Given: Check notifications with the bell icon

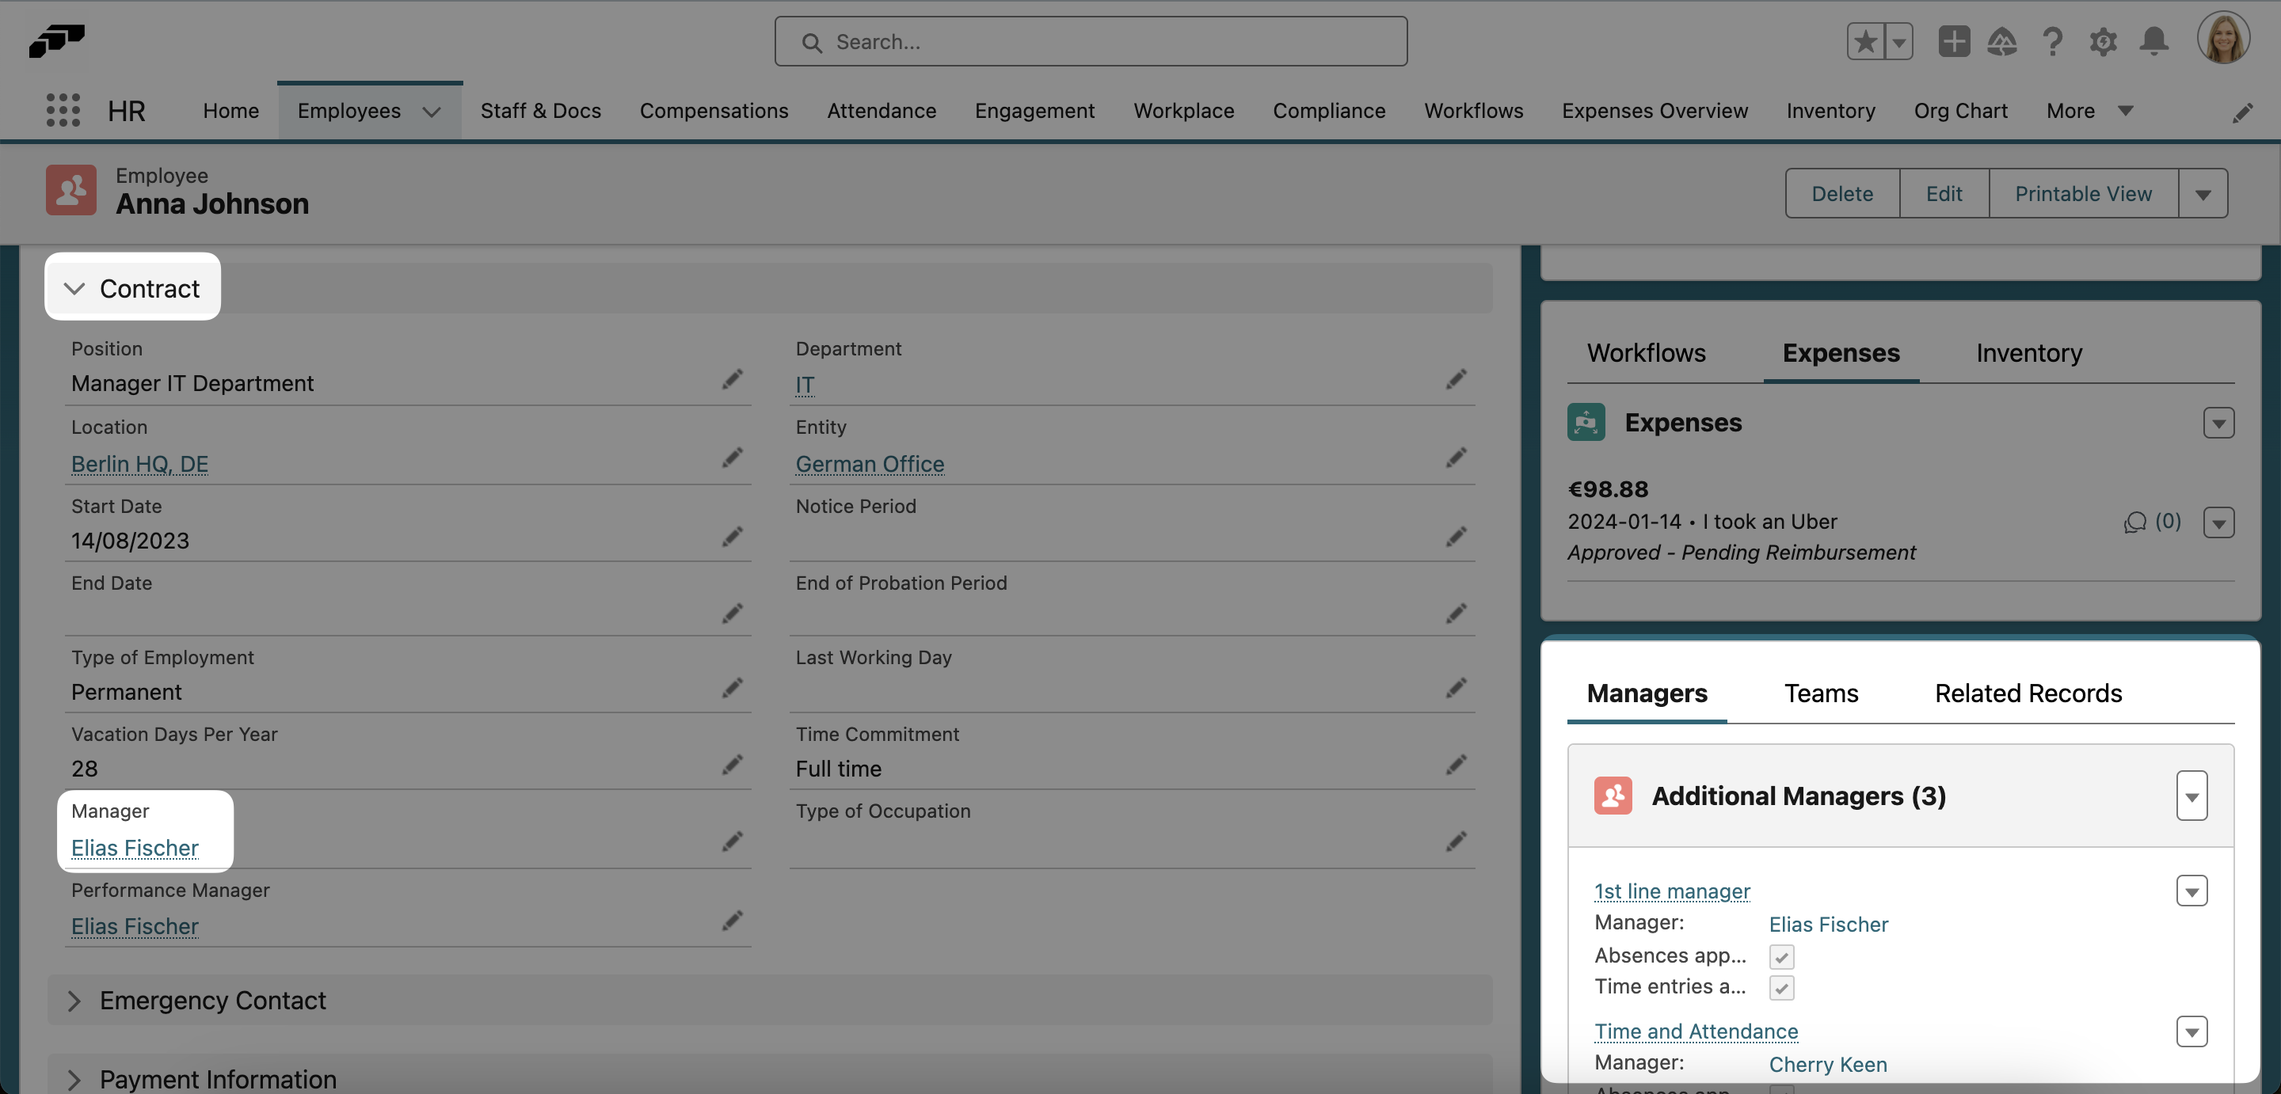Looking at the screenshot, I should pyautogui.click(x=2154, y=42).
